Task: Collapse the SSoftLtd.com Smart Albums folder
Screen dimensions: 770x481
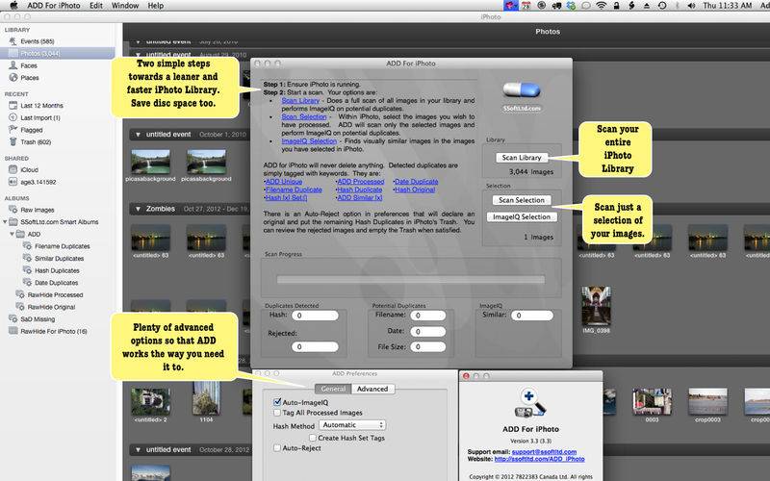Action: (5, 222)
